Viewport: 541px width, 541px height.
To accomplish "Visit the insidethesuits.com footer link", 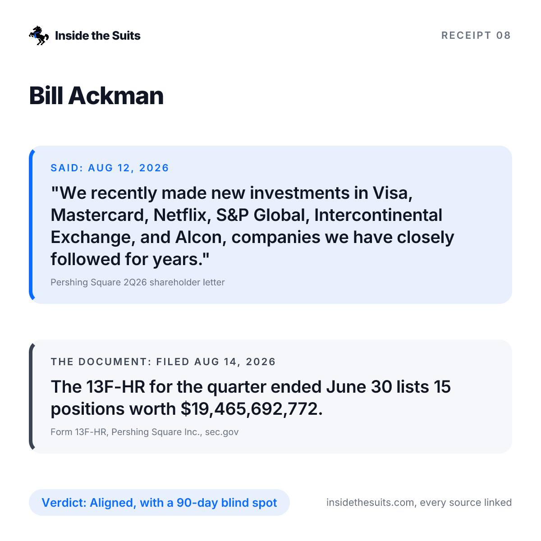I will coord(419,503).
